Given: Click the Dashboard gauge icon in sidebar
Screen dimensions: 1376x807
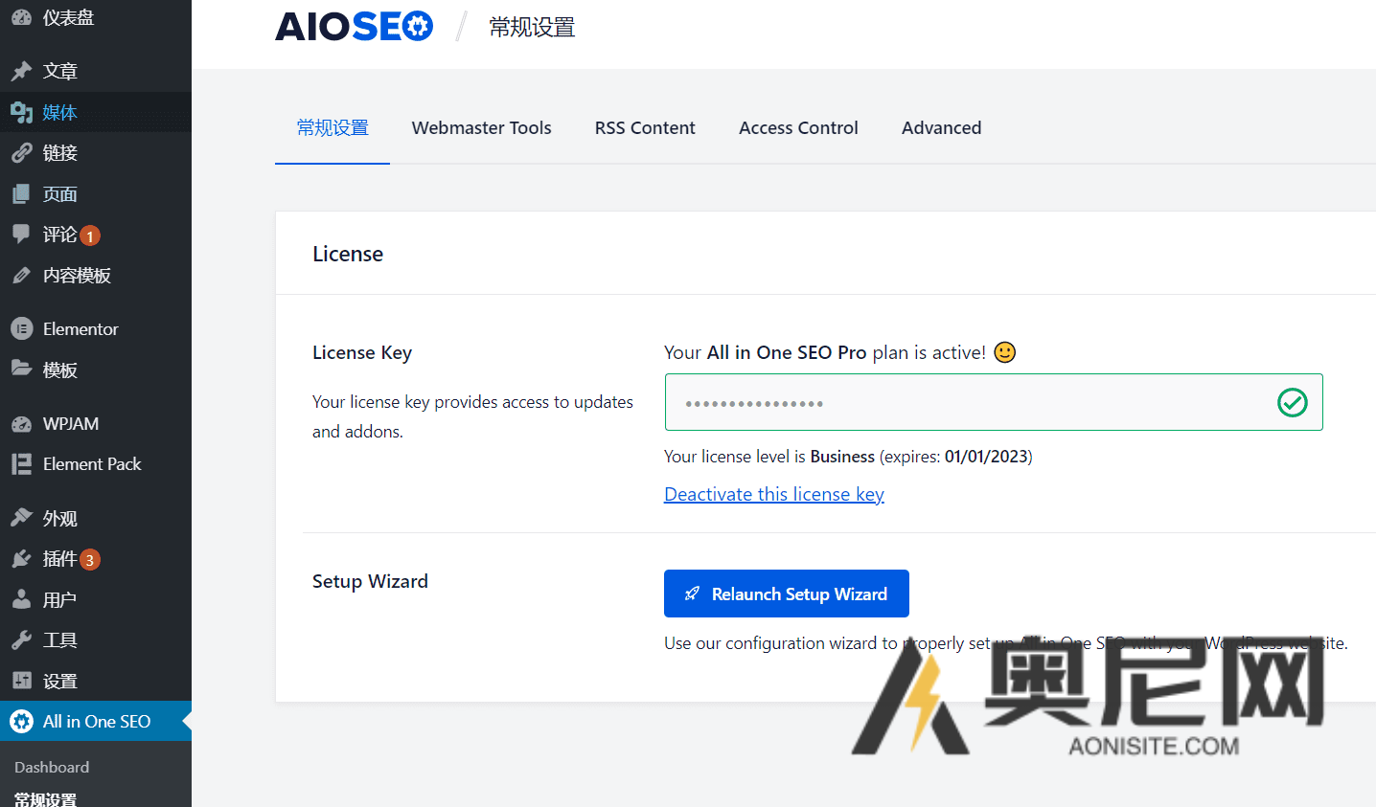Looking at the screenshot, I should [21, 17].
